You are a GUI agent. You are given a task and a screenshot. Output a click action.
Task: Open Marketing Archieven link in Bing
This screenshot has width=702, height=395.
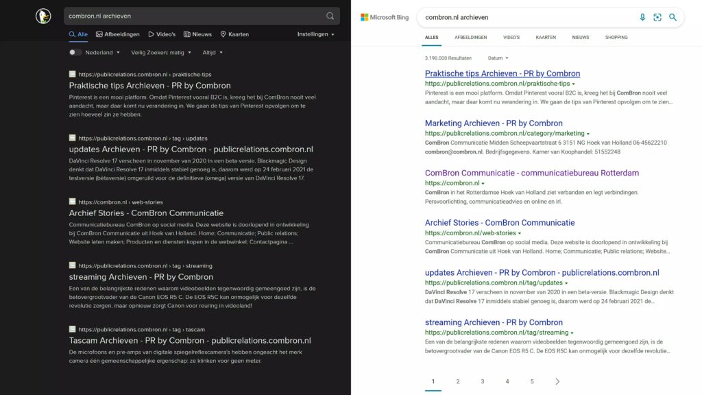494,123
